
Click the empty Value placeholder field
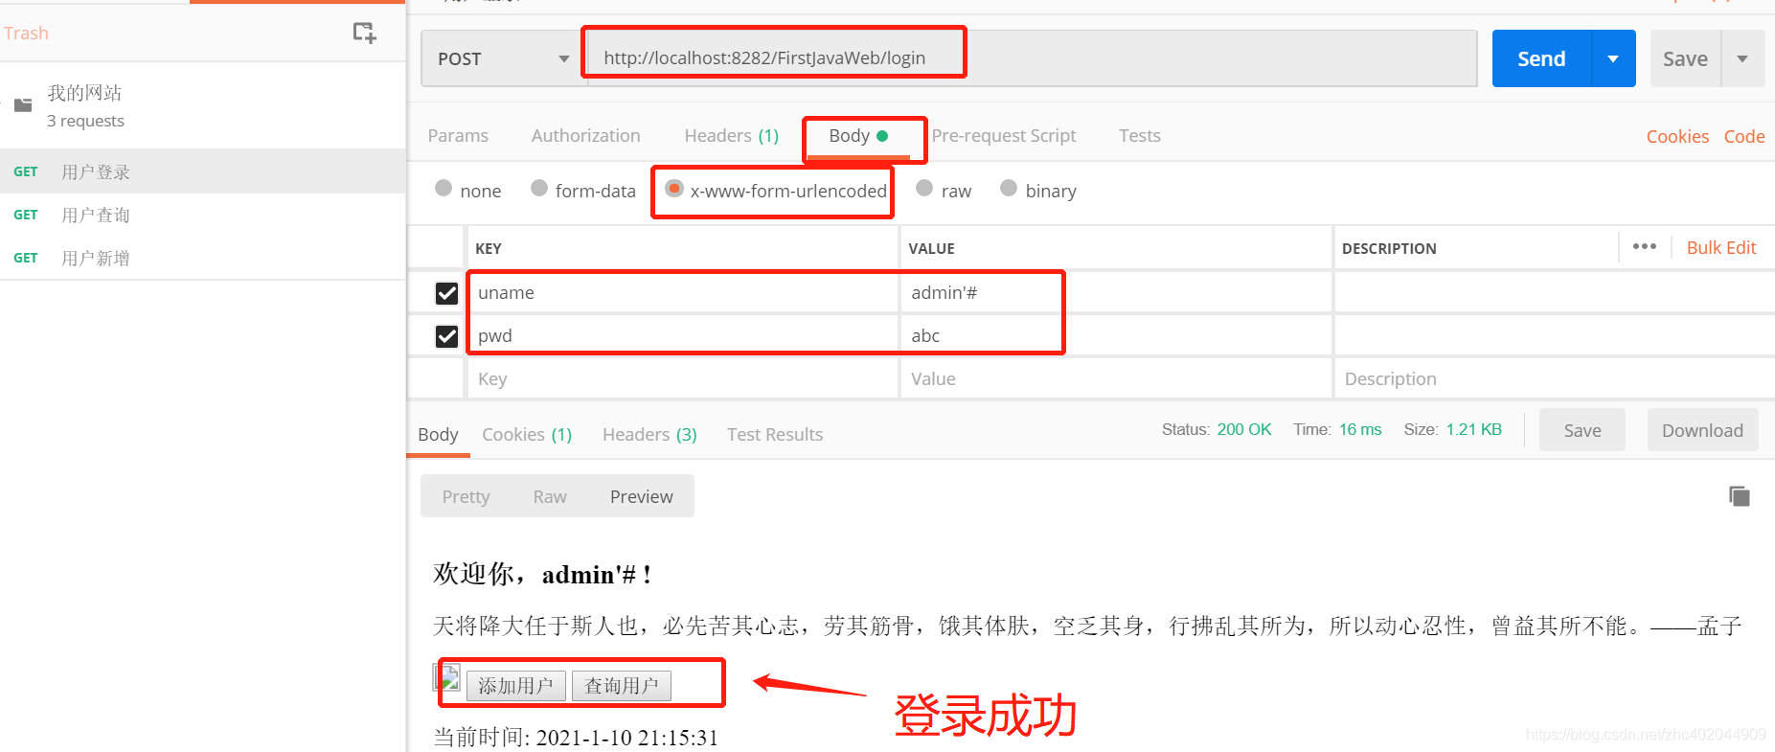coord(1116,379)
